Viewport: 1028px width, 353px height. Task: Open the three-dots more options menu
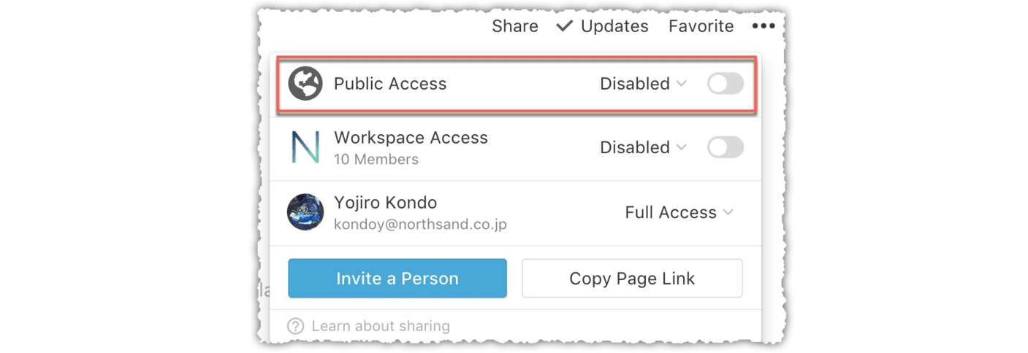click(764, 26)
